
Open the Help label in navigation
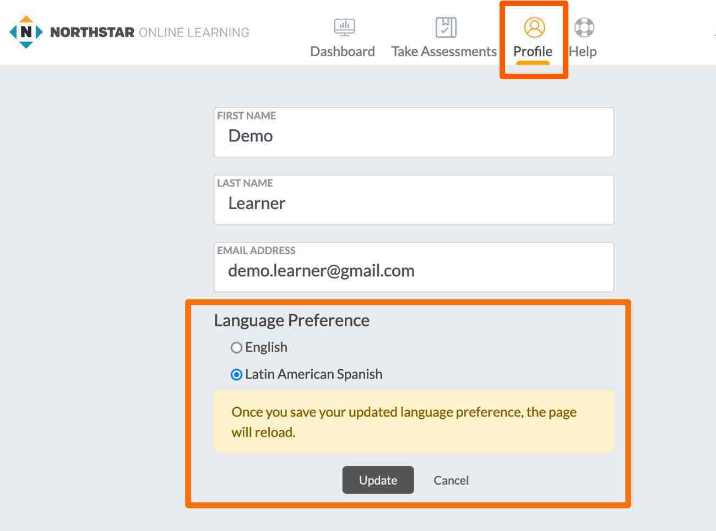click(x=583, y=51)
